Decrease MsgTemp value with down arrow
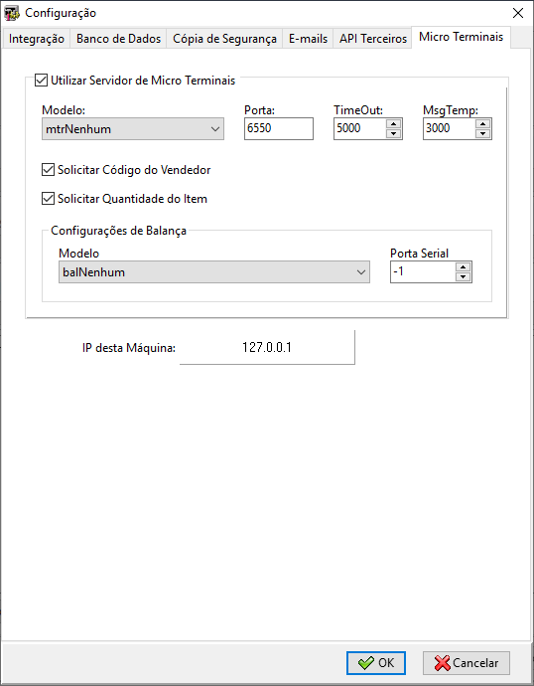Screen dimensions: 534x686 click(482, 134)
